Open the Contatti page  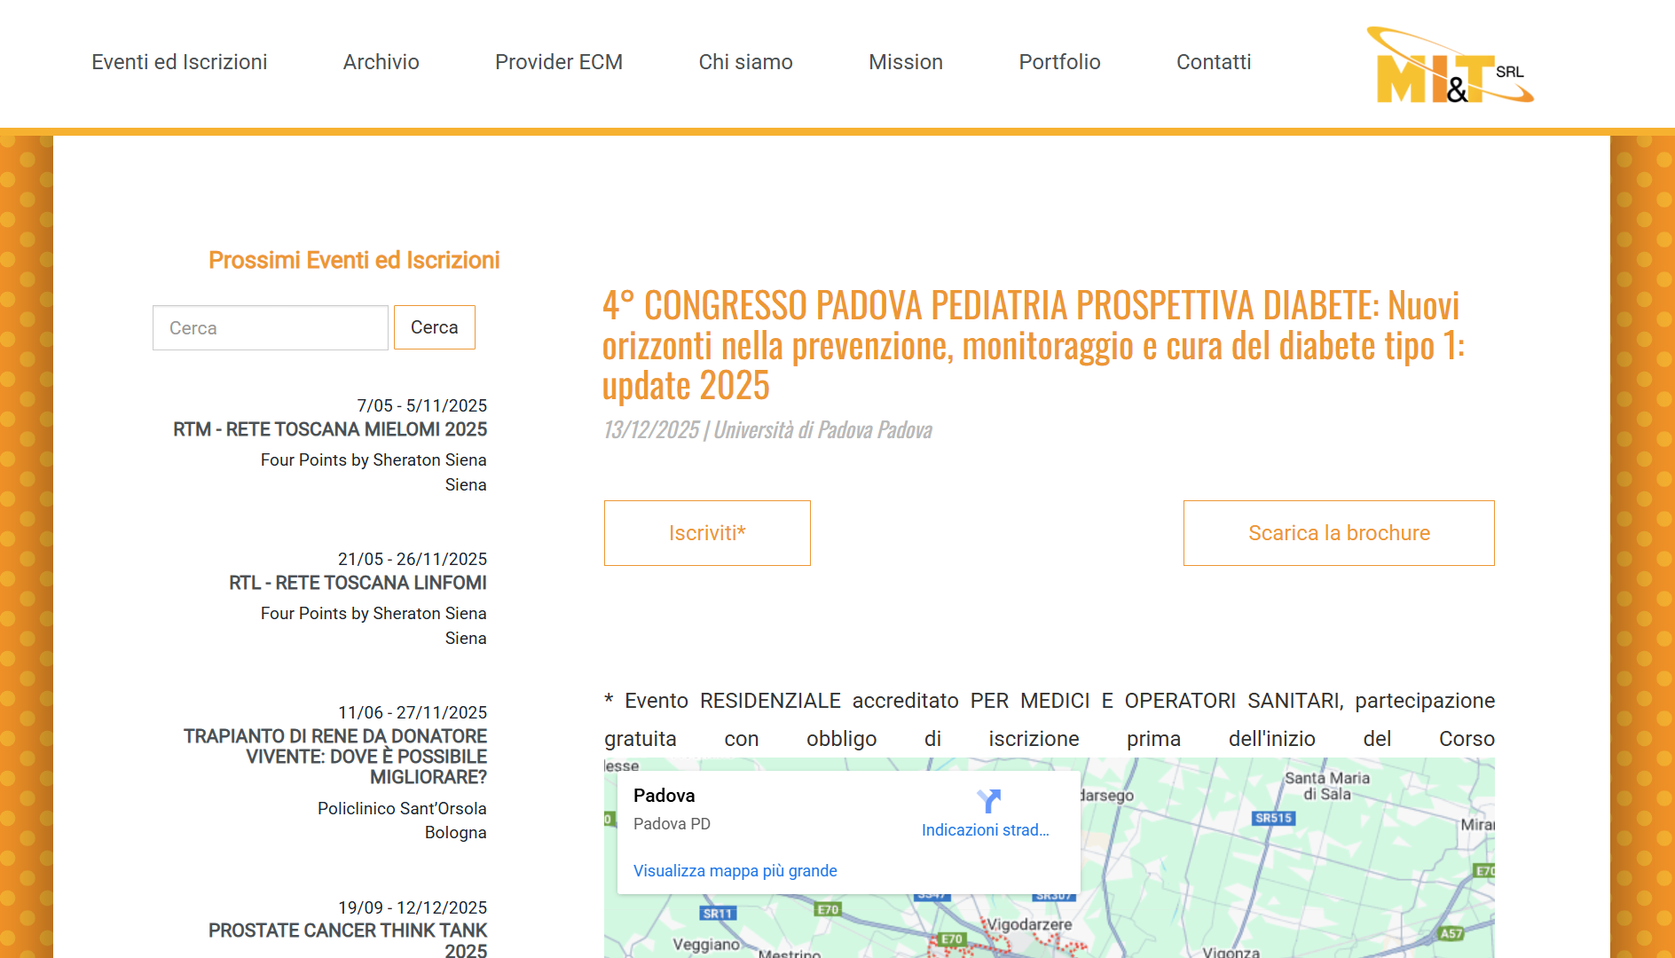point(1213,62)
